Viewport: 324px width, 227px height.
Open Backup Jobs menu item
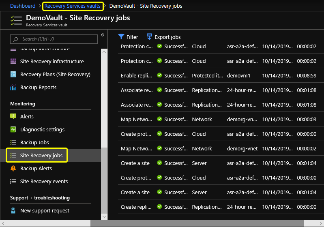[x=34, y=143]
